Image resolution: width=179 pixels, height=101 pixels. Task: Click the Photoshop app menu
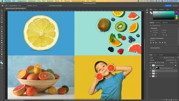(8, 1)
